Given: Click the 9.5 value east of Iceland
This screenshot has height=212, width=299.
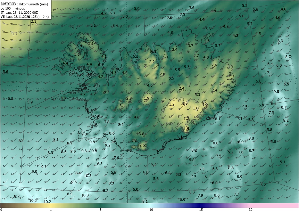Looking at the screenshot, I should [x=276, y=92].
